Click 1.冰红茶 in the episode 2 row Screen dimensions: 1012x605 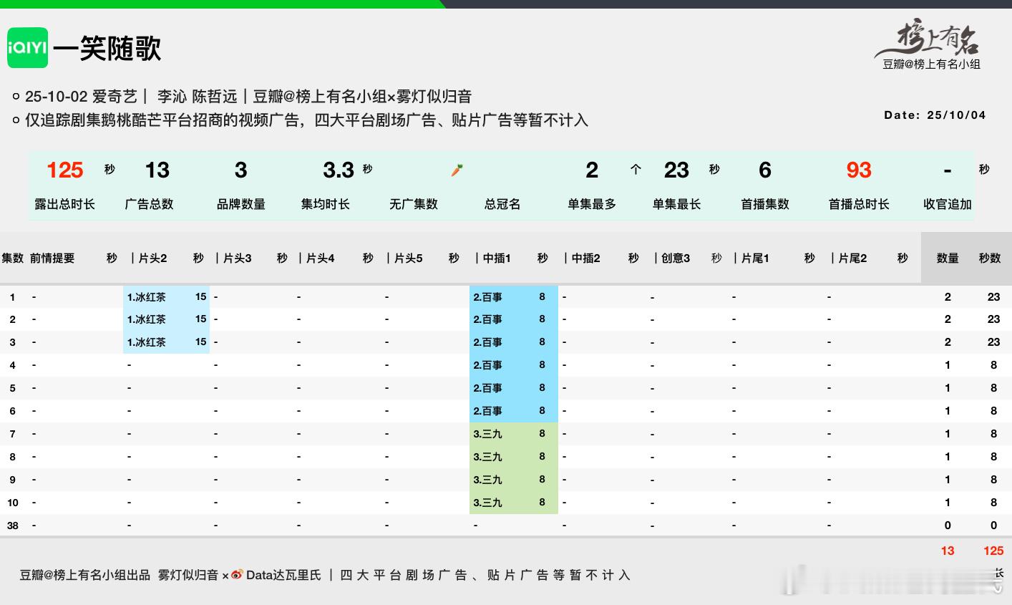(147, 319)
